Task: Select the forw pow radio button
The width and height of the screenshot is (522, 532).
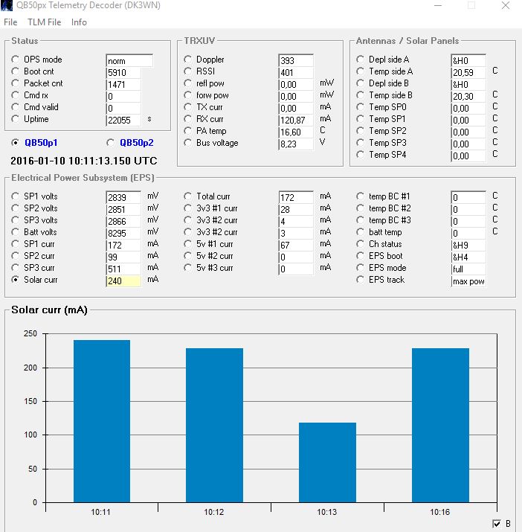Action: [187, 95]
